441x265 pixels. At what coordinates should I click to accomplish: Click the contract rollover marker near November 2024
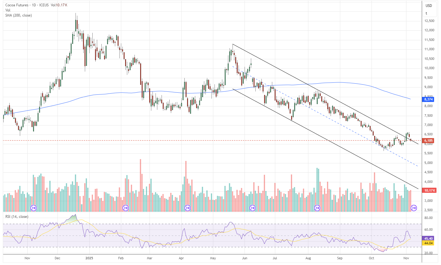(x=34, y=208)
